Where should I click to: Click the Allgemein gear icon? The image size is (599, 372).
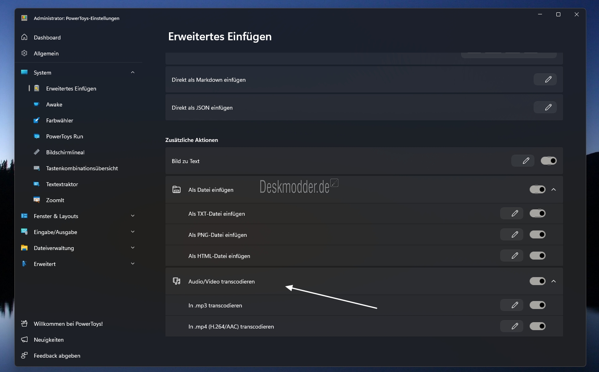coord(24,53)
